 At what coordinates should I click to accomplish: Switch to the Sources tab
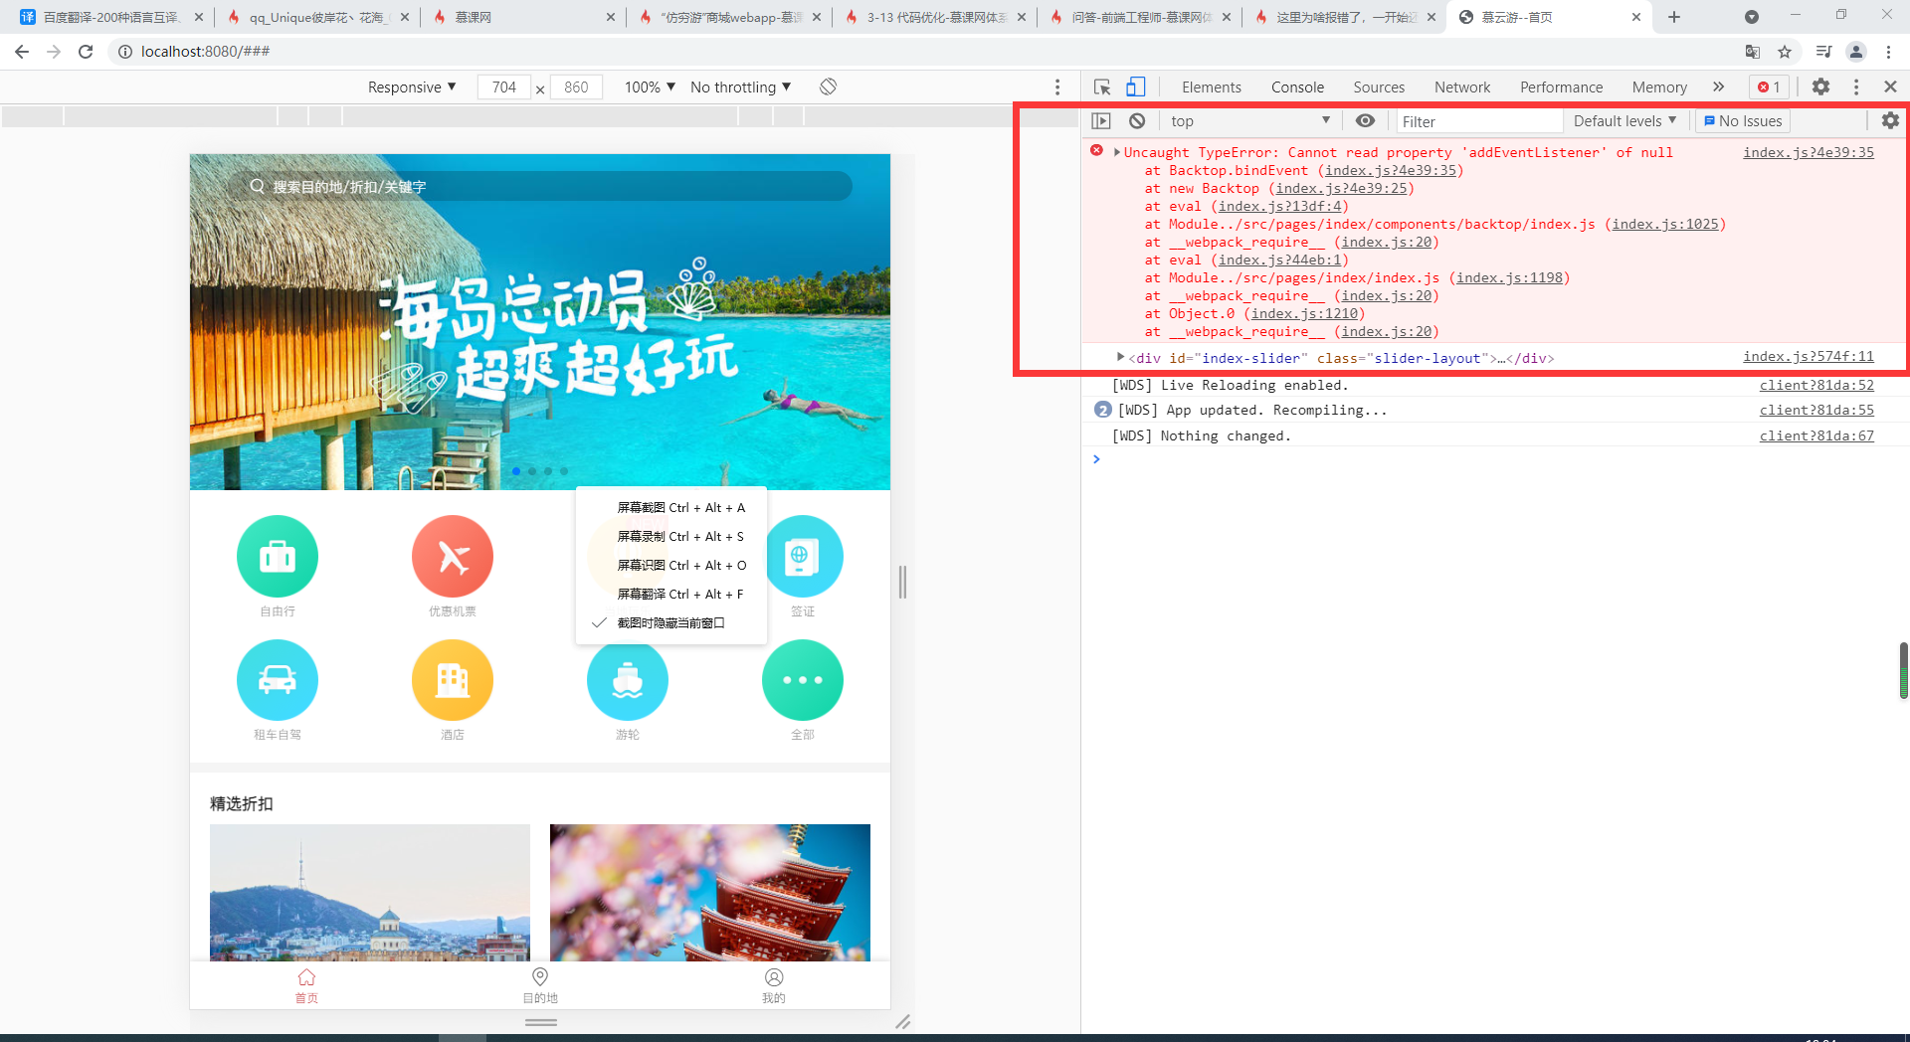(1379, 87)
